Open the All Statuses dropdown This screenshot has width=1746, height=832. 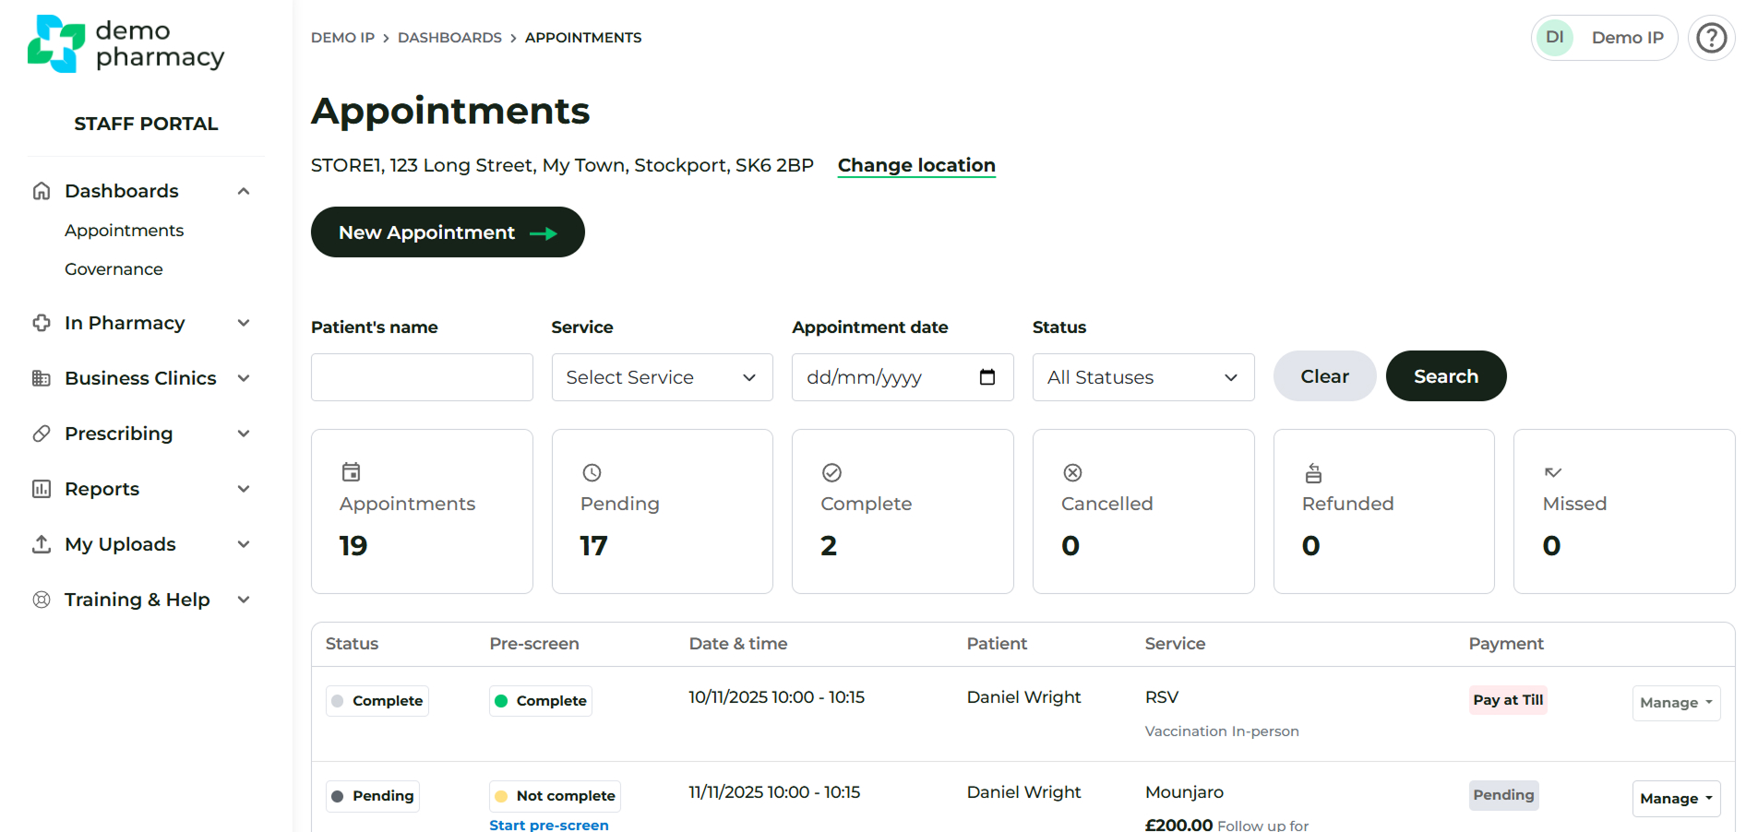1142,377
